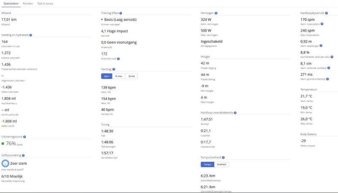The width and height of the screenshot is (338, 193).
Task: Toggle pace view to Snelheid
Action: [x=221, y=164]
